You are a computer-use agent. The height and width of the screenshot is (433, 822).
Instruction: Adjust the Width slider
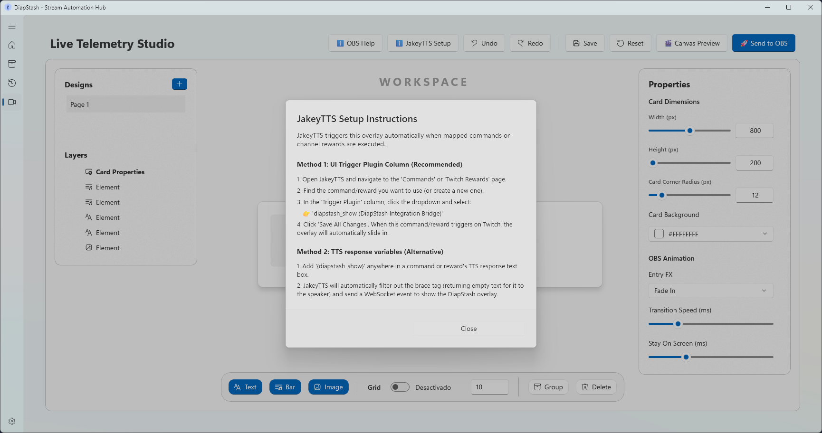[x=690, y=131]
